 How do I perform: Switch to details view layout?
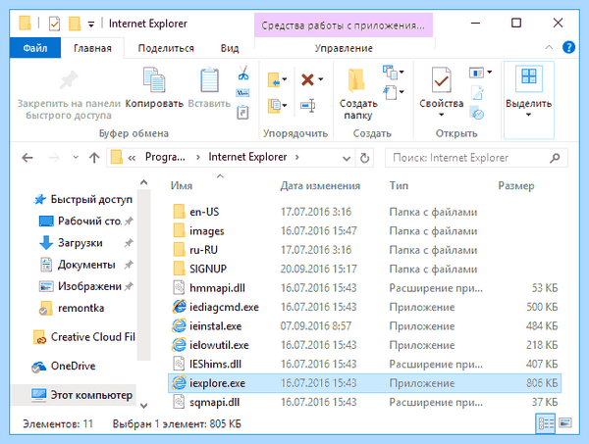click(x=546, y=423)
